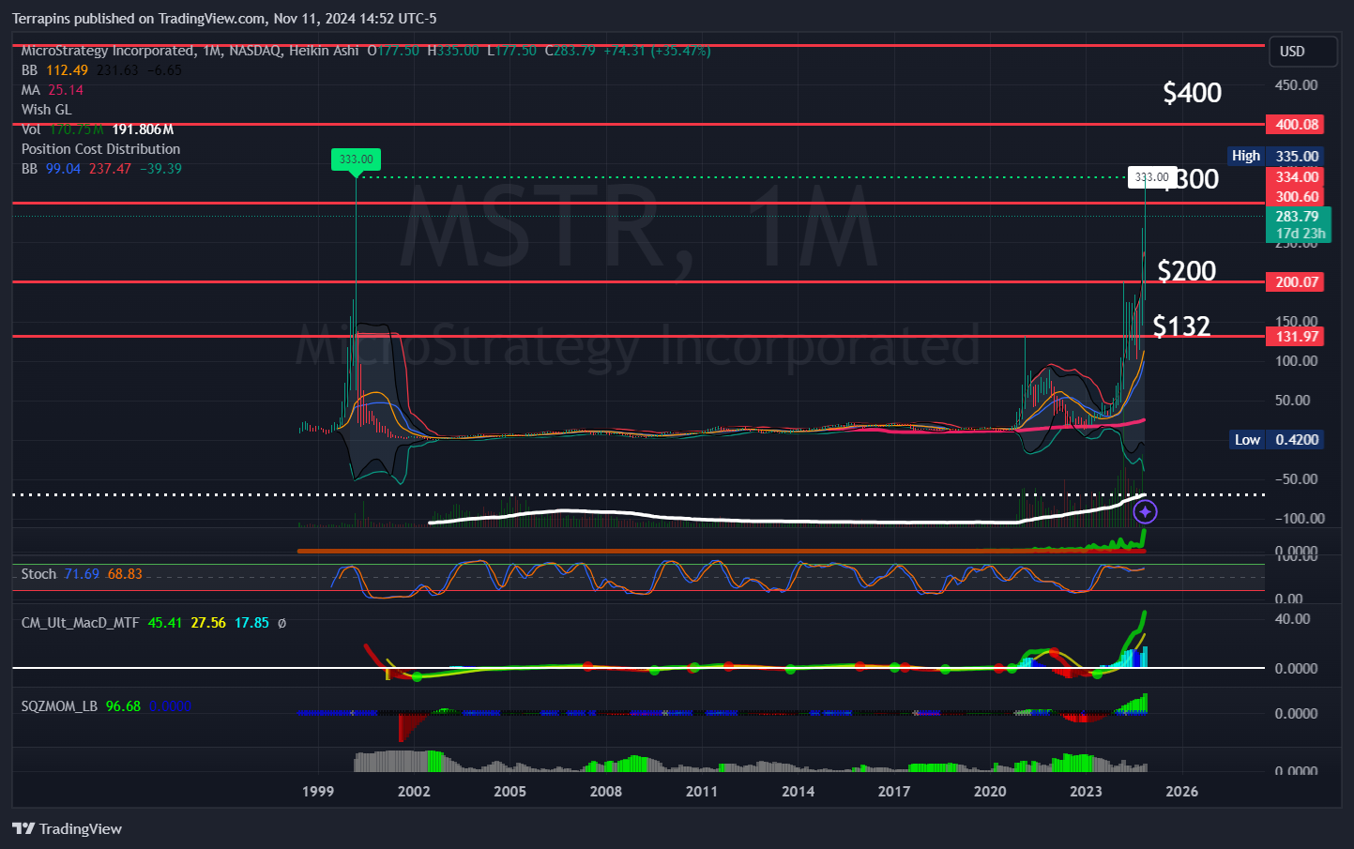Click the 283.79 current price label
Viewport: 1354px width, 849px height.
1298,216
